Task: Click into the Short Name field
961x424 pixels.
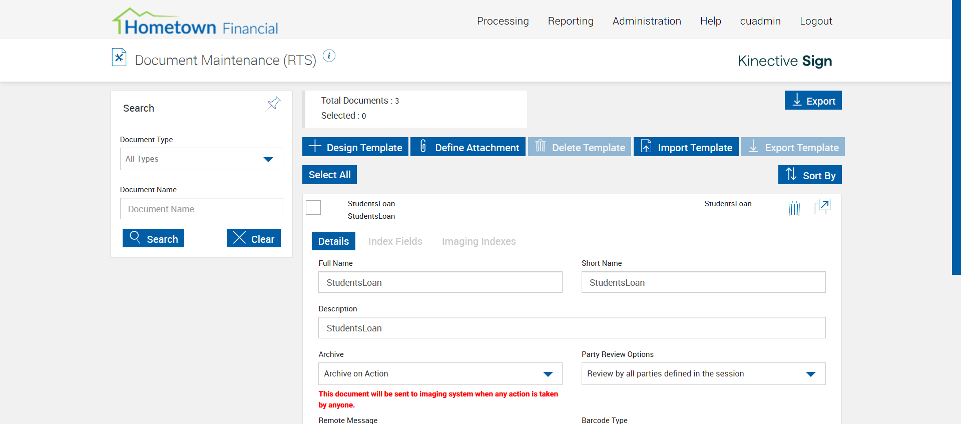Action: [704, 282]
